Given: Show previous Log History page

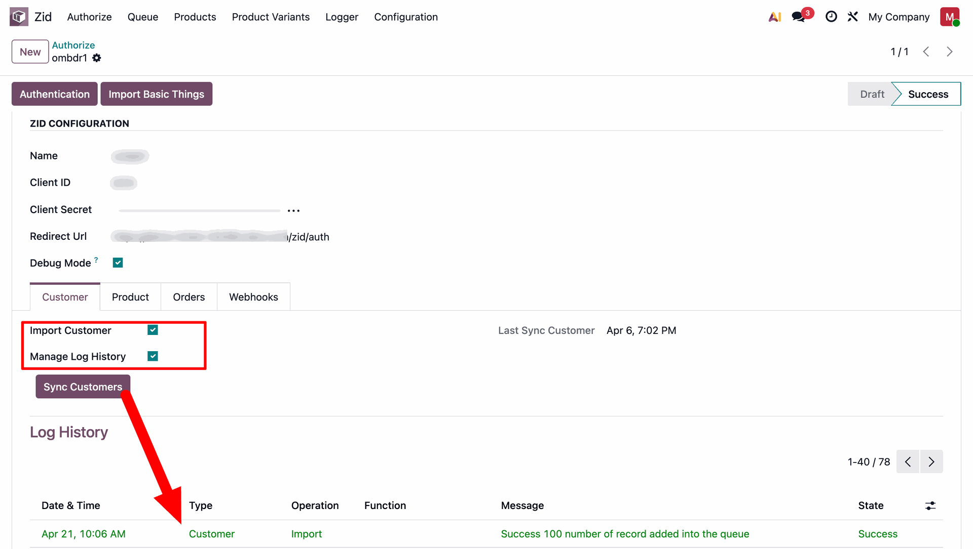Looking at the screenshot, I should coord(908,461).
